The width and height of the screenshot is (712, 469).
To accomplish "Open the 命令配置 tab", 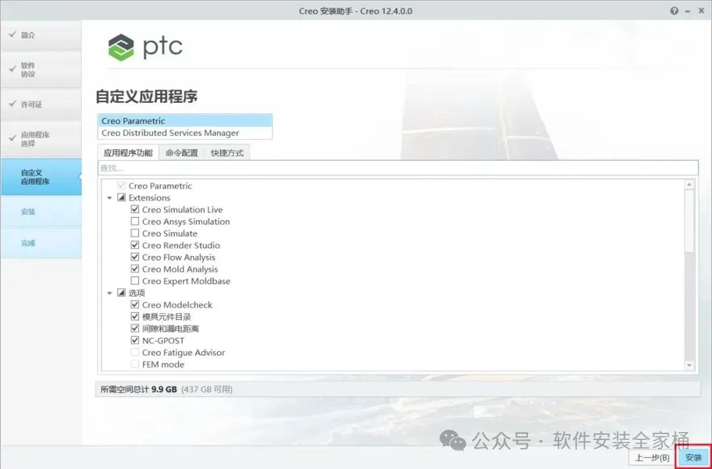I will (182, 152).
